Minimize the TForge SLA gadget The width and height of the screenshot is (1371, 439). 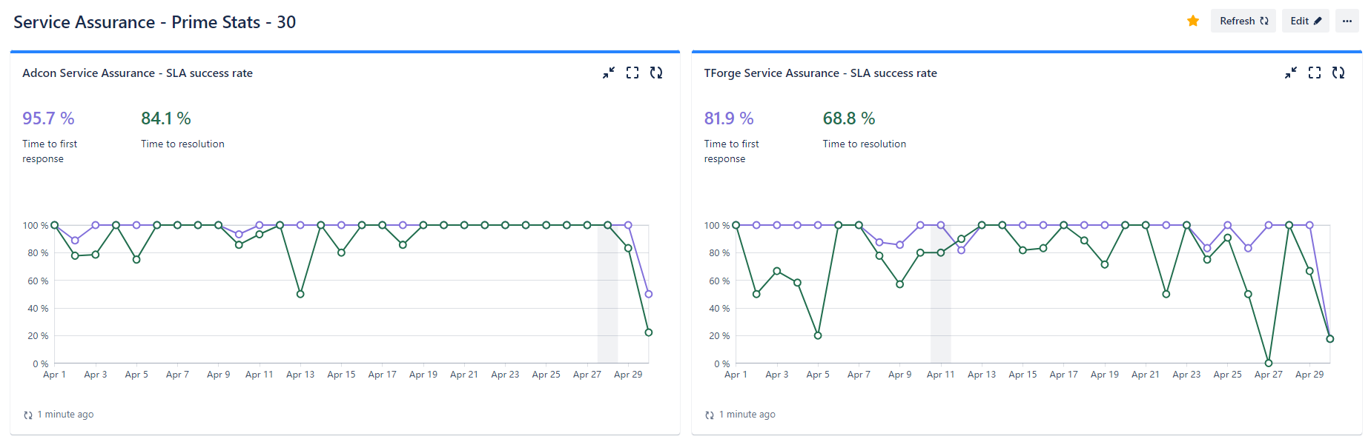click(1291, 73)
